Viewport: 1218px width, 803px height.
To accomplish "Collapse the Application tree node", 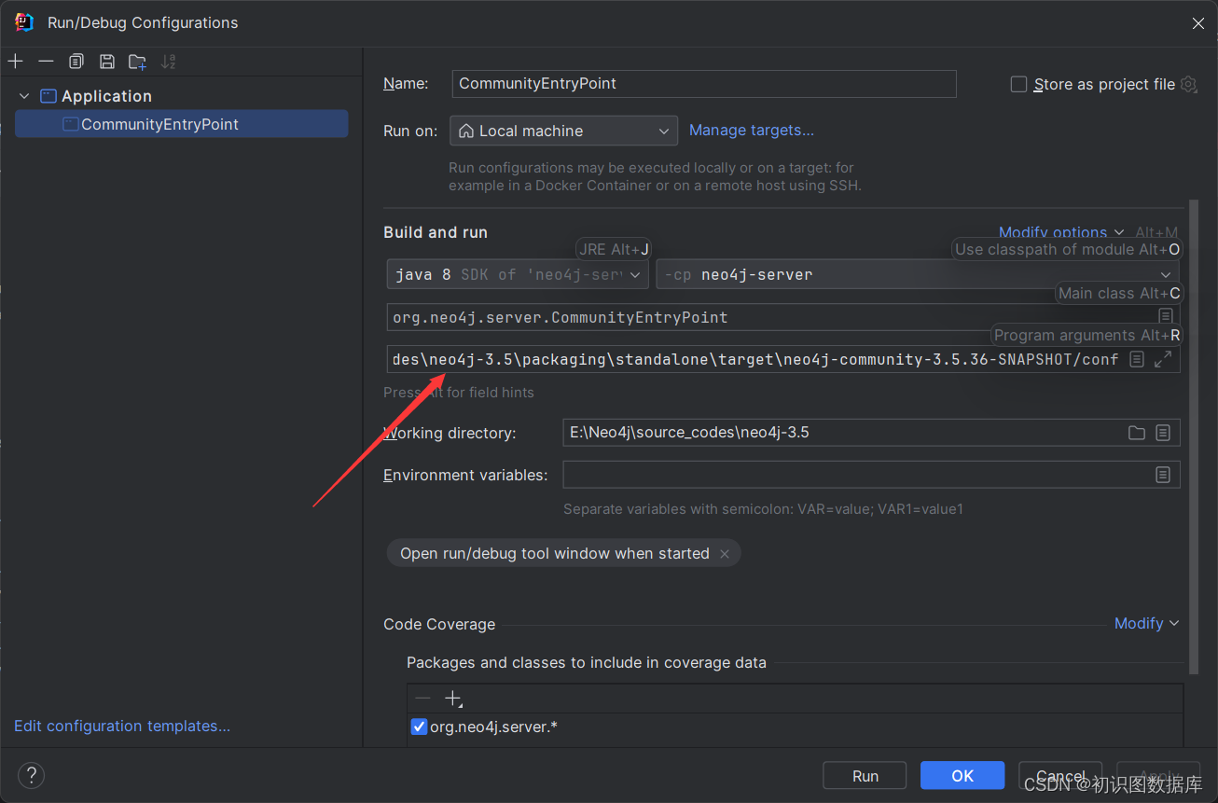I will (24, 96).
